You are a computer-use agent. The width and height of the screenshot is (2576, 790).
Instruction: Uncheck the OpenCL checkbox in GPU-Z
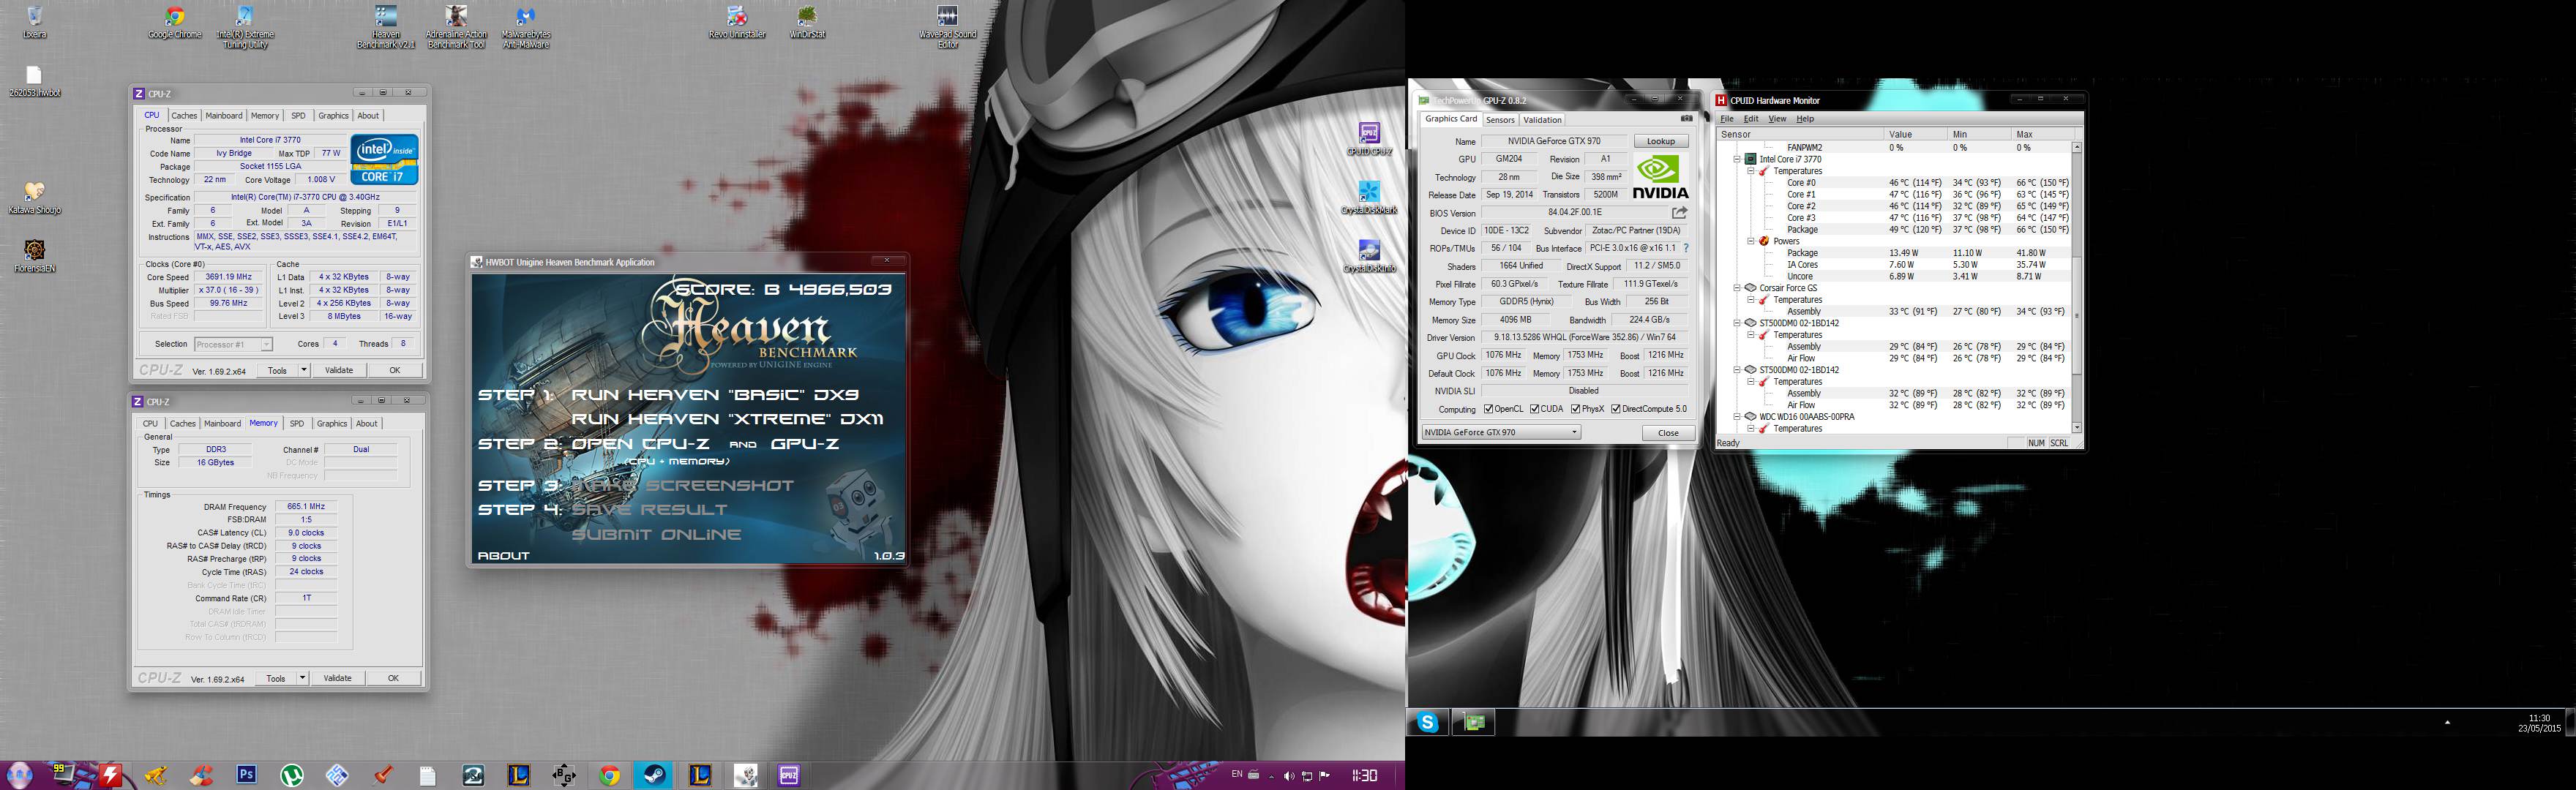click(1489, 409)
